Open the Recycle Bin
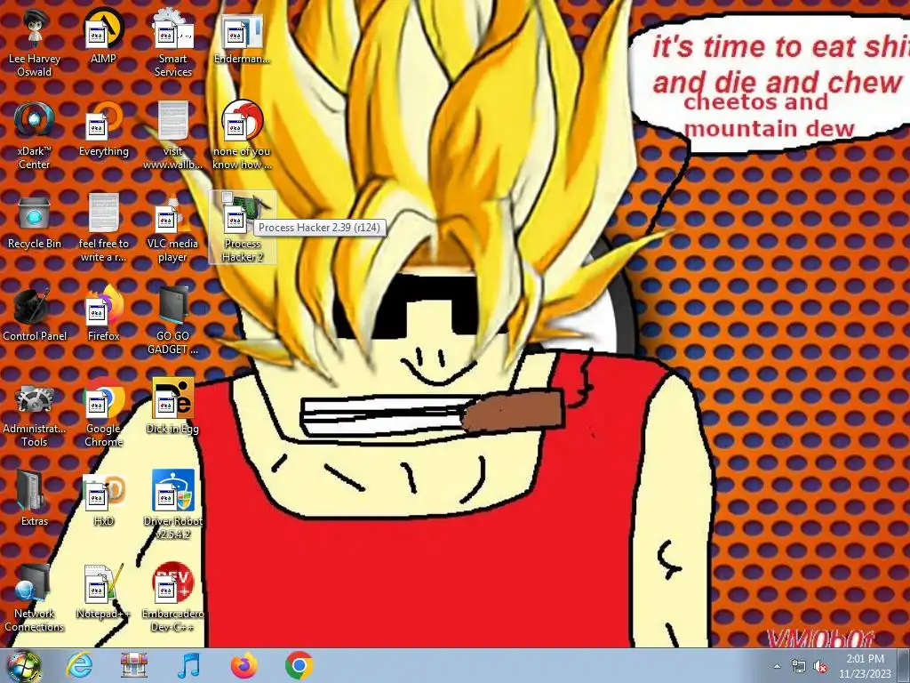Screen dimensions: 910x683 [x=35, y=221]
